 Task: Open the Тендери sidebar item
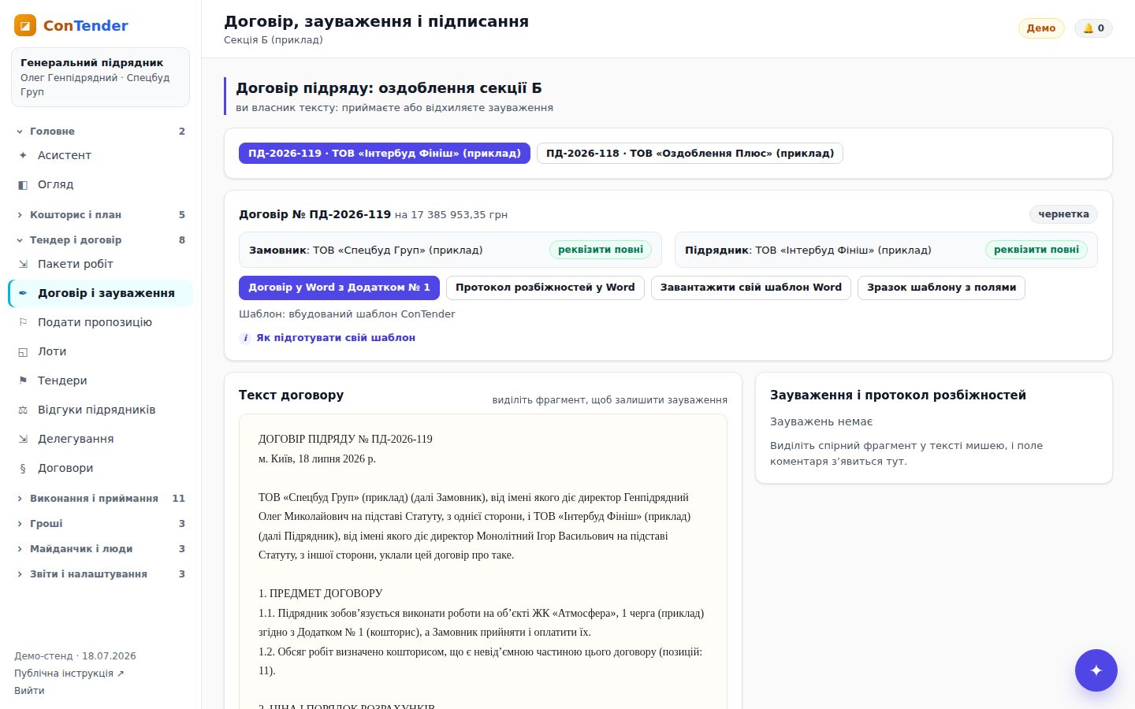click(100, 380)
